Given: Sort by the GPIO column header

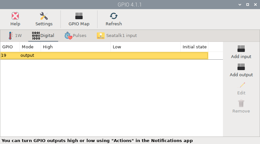Looking at the screenshot, I should [x=10, y=47].
